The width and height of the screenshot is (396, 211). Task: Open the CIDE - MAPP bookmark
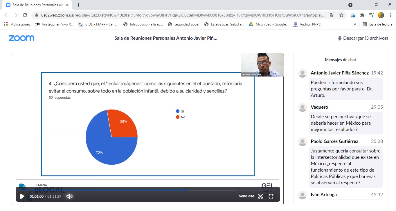(x=99, y=24)
